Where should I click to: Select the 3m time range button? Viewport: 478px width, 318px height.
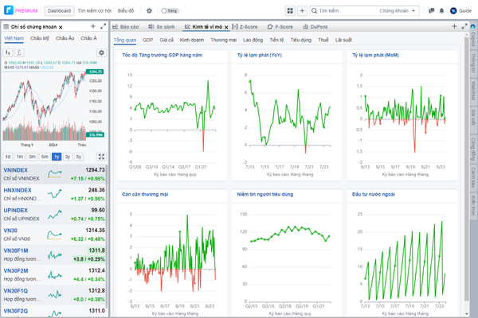coord(31,157)
